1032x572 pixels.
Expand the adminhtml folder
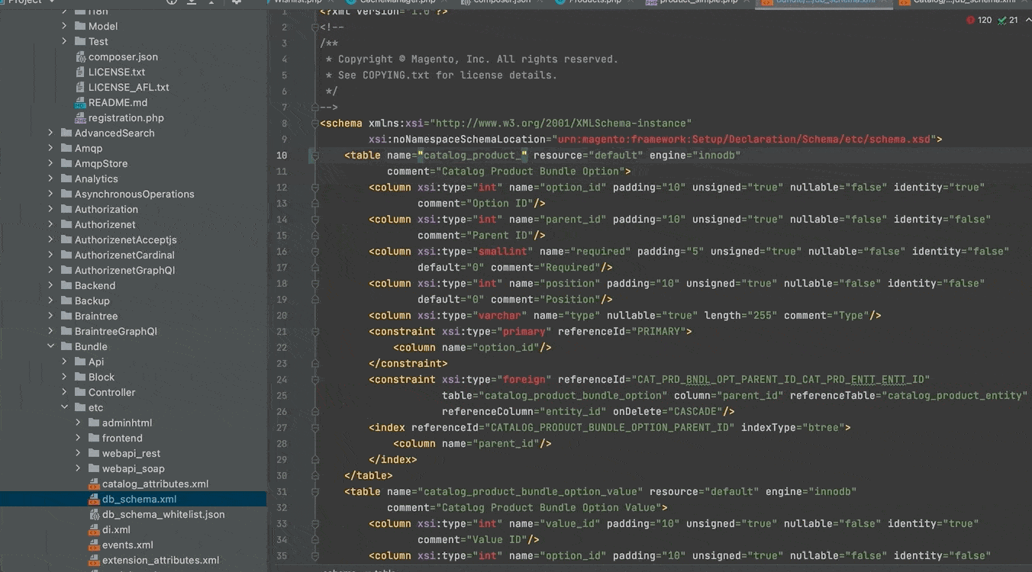coord(79,423)
